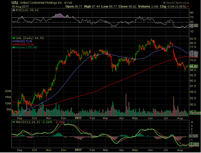The image size is (201, 153).
Task: Click the NYSE exchange label
Action: coord(68,3)
